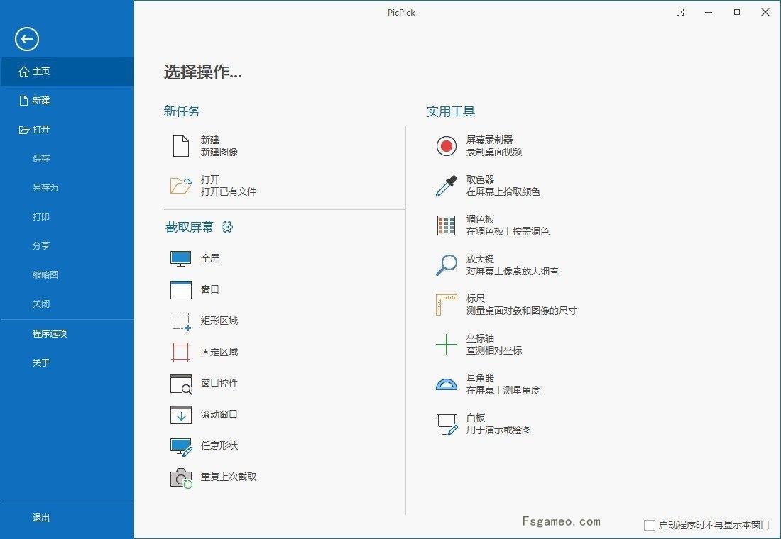This screenshot has height=539, width=781.
Task: Open the 新建 blank page icon under 新任务
Action: click(181, 146)
